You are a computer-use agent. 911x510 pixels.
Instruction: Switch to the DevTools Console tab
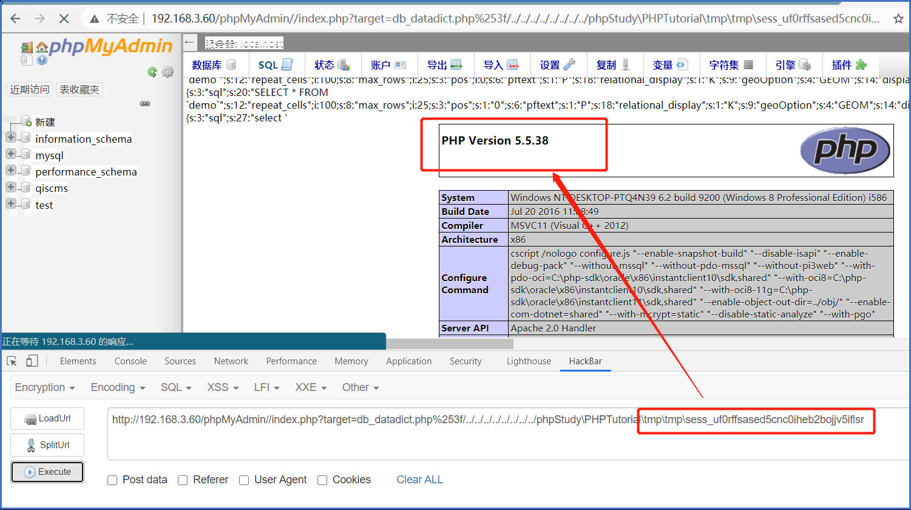(x=130, y=361)
